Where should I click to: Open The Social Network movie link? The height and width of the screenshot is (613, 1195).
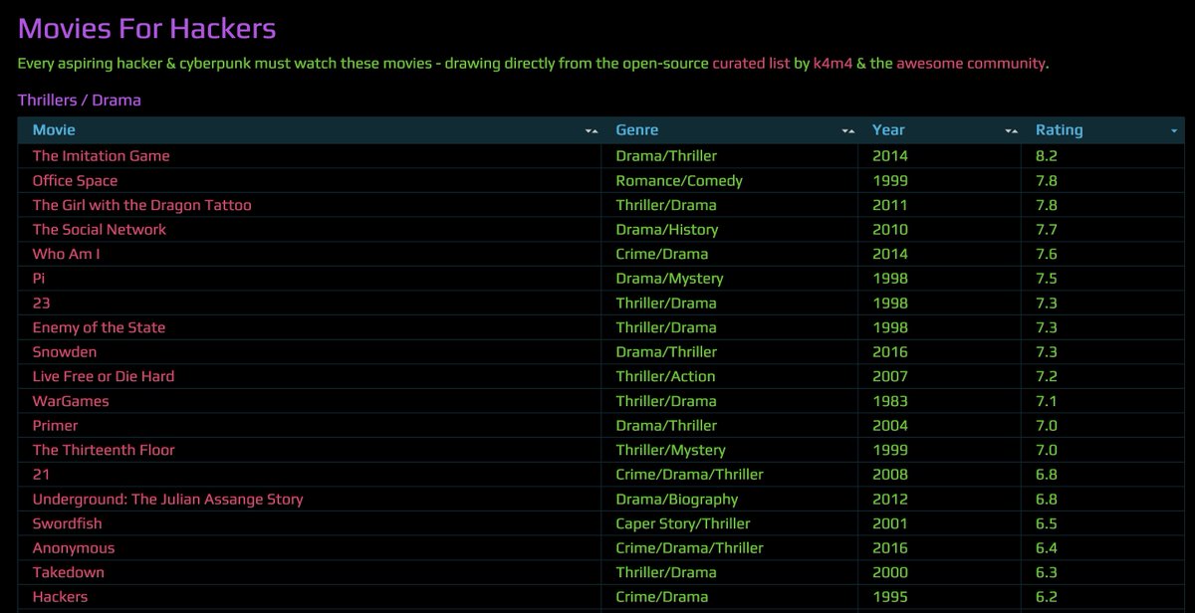(x=99, y=230)
